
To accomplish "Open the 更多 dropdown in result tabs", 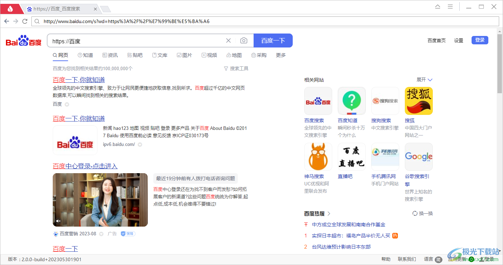I will (280, 55).
